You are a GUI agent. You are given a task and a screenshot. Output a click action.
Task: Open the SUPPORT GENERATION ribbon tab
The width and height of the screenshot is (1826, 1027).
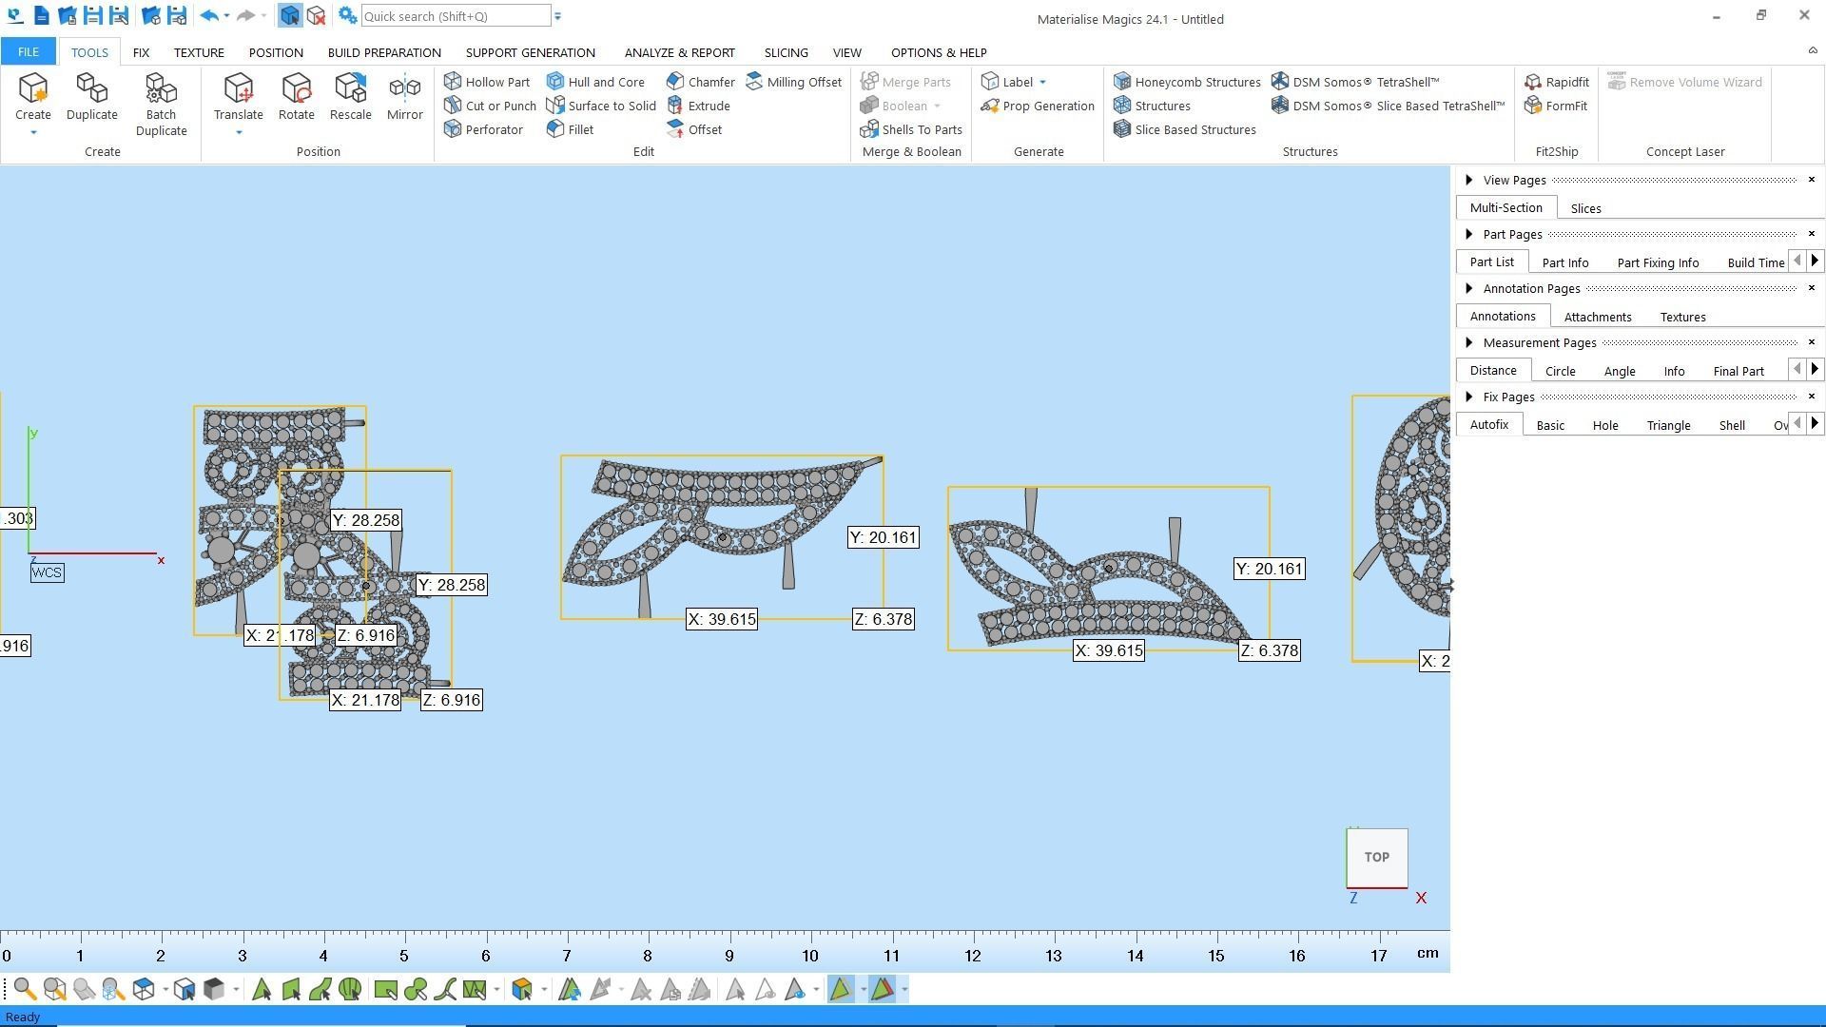click(530, 52)
